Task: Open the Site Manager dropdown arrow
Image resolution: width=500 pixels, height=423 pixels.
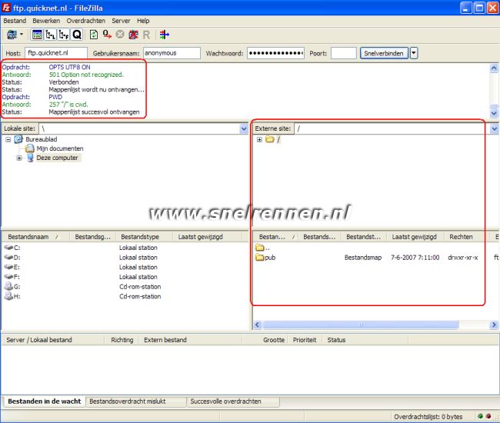Action: coord(22,34)
